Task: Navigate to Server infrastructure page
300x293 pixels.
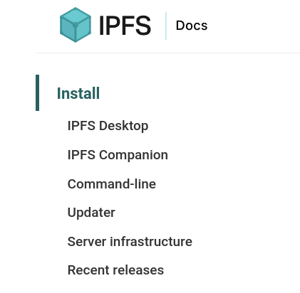Action: point(130,242)
